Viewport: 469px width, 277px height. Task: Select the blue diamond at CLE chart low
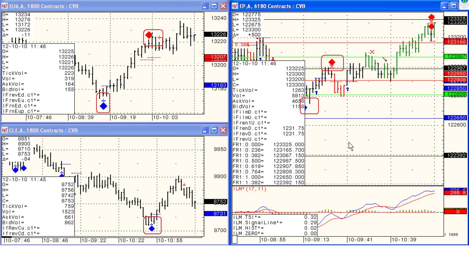[151, 228]
